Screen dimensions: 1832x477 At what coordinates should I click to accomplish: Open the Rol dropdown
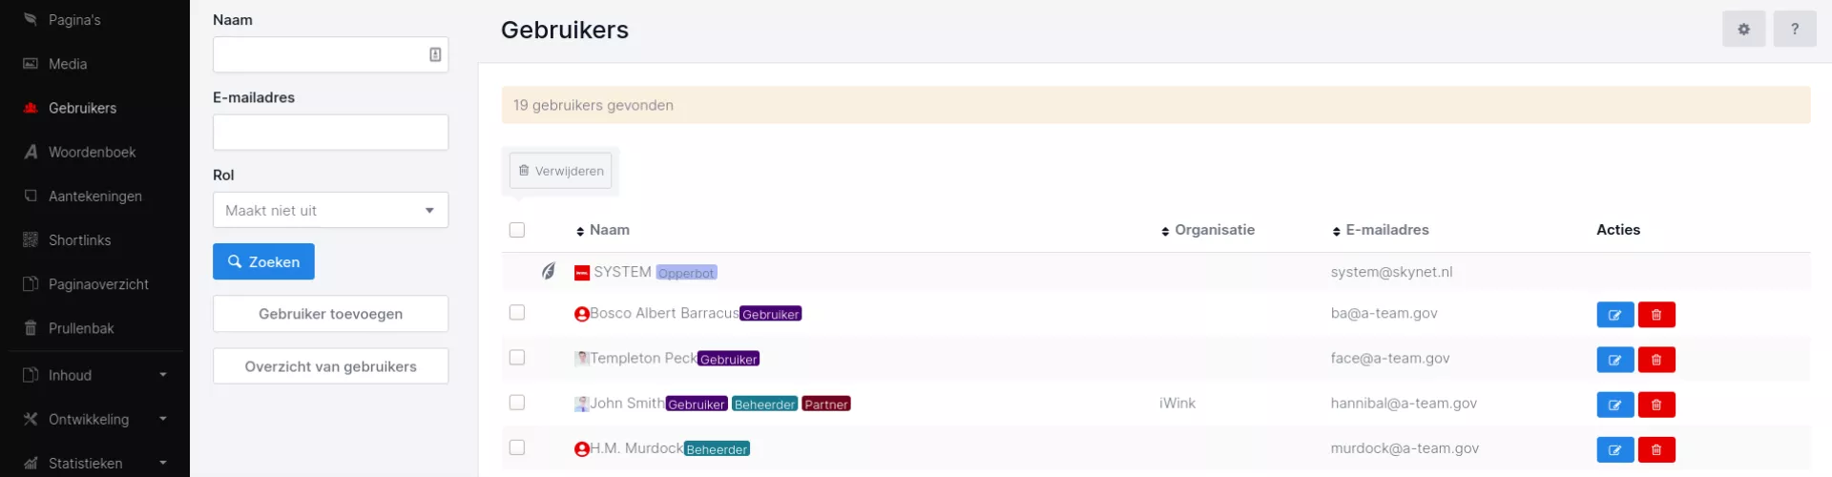[x=330, y=211]
